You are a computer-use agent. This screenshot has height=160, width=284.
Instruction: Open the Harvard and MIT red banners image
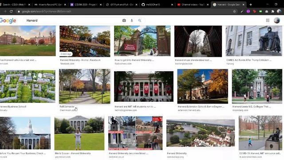click(x=144, y=86)
